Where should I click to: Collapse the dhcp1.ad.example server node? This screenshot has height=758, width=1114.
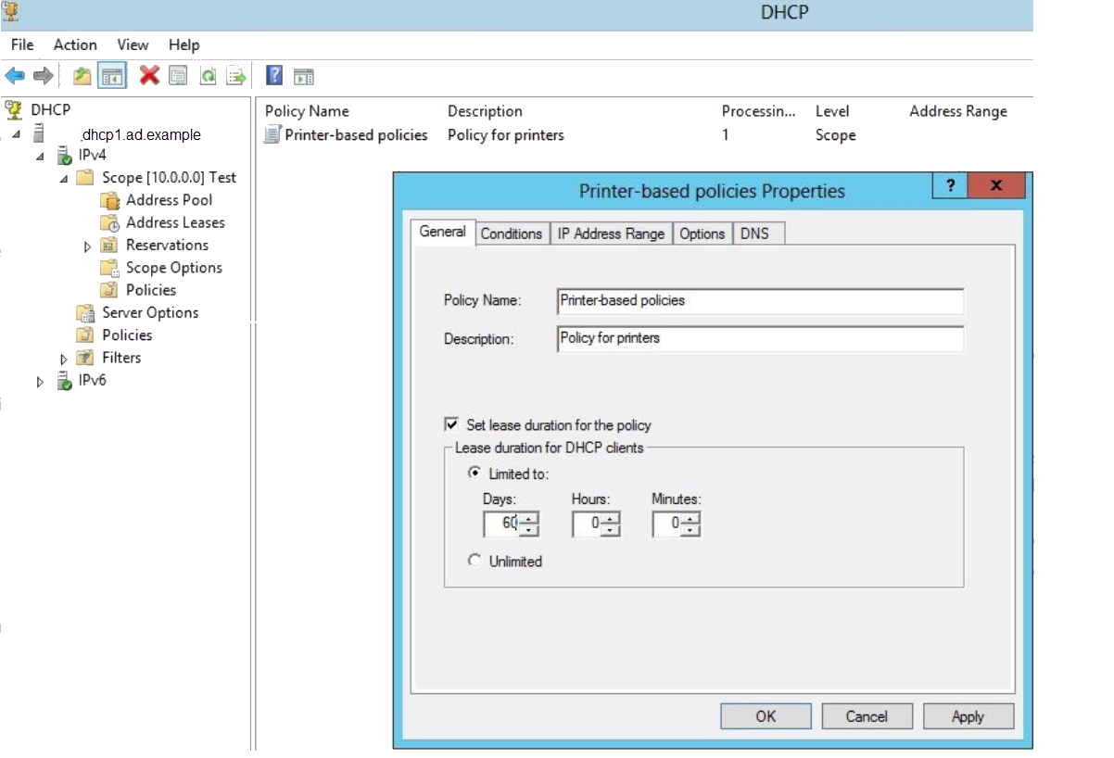coord(17,135)
